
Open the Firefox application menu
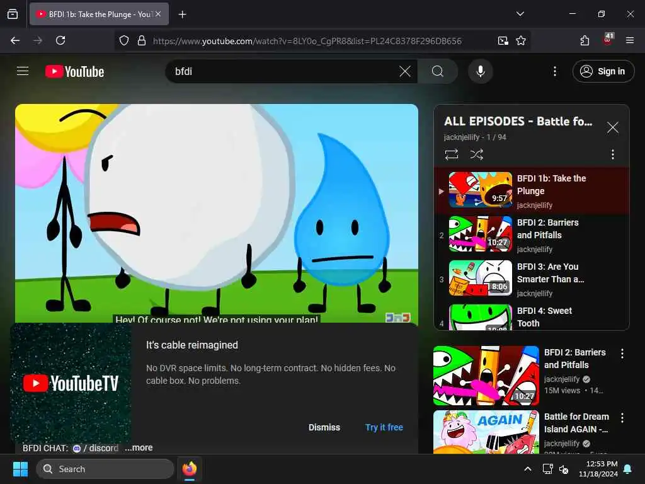pyautogui.click(x=630, y=40)
